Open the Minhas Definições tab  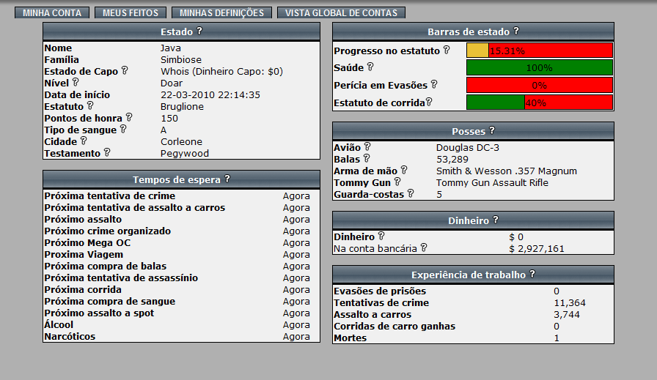221,13
